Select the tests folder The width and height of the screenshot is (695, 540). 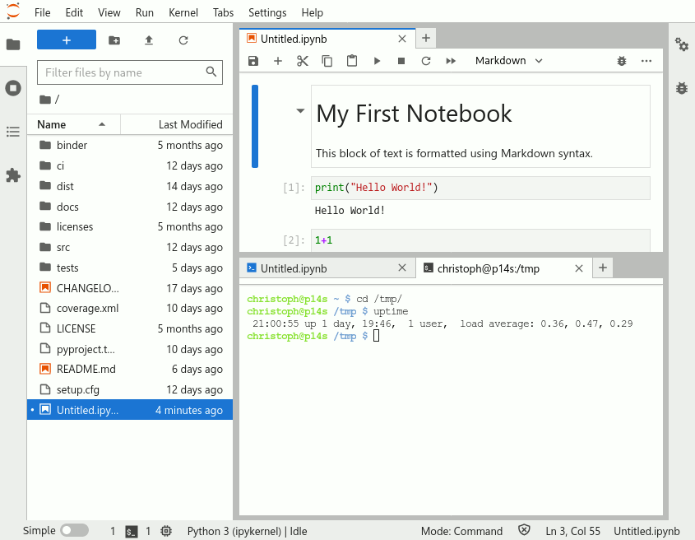130,268
